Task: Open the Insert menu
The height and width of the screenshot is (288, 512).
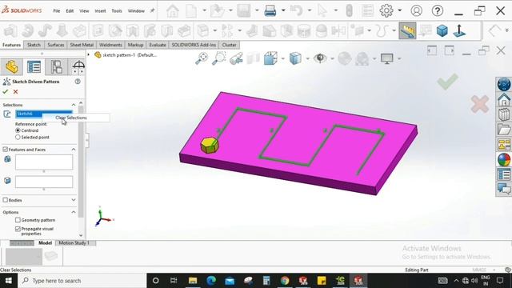Action: point(100,10)
